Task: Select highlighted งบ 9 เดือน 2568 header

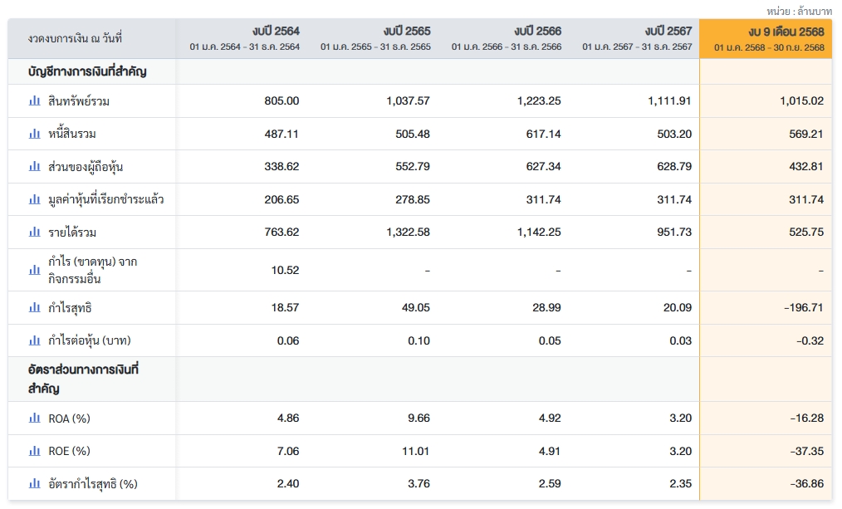Action: [768, 38]
